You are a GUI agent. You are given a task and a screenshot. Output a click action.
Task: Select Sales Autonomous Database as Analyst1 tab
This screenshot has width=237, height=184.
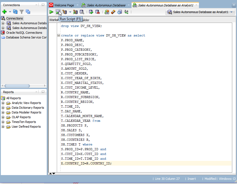pyautogui.click(x=165, y=5)
